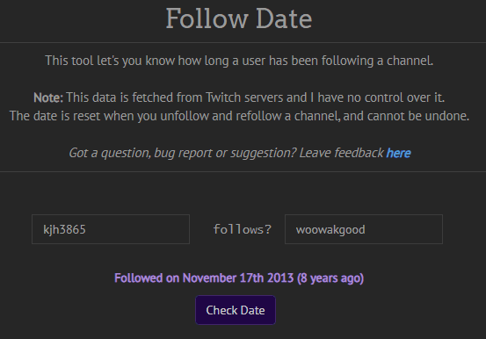Focus the channel field containing woowakgood
The image size is (486, 339).
pos(364,229)
